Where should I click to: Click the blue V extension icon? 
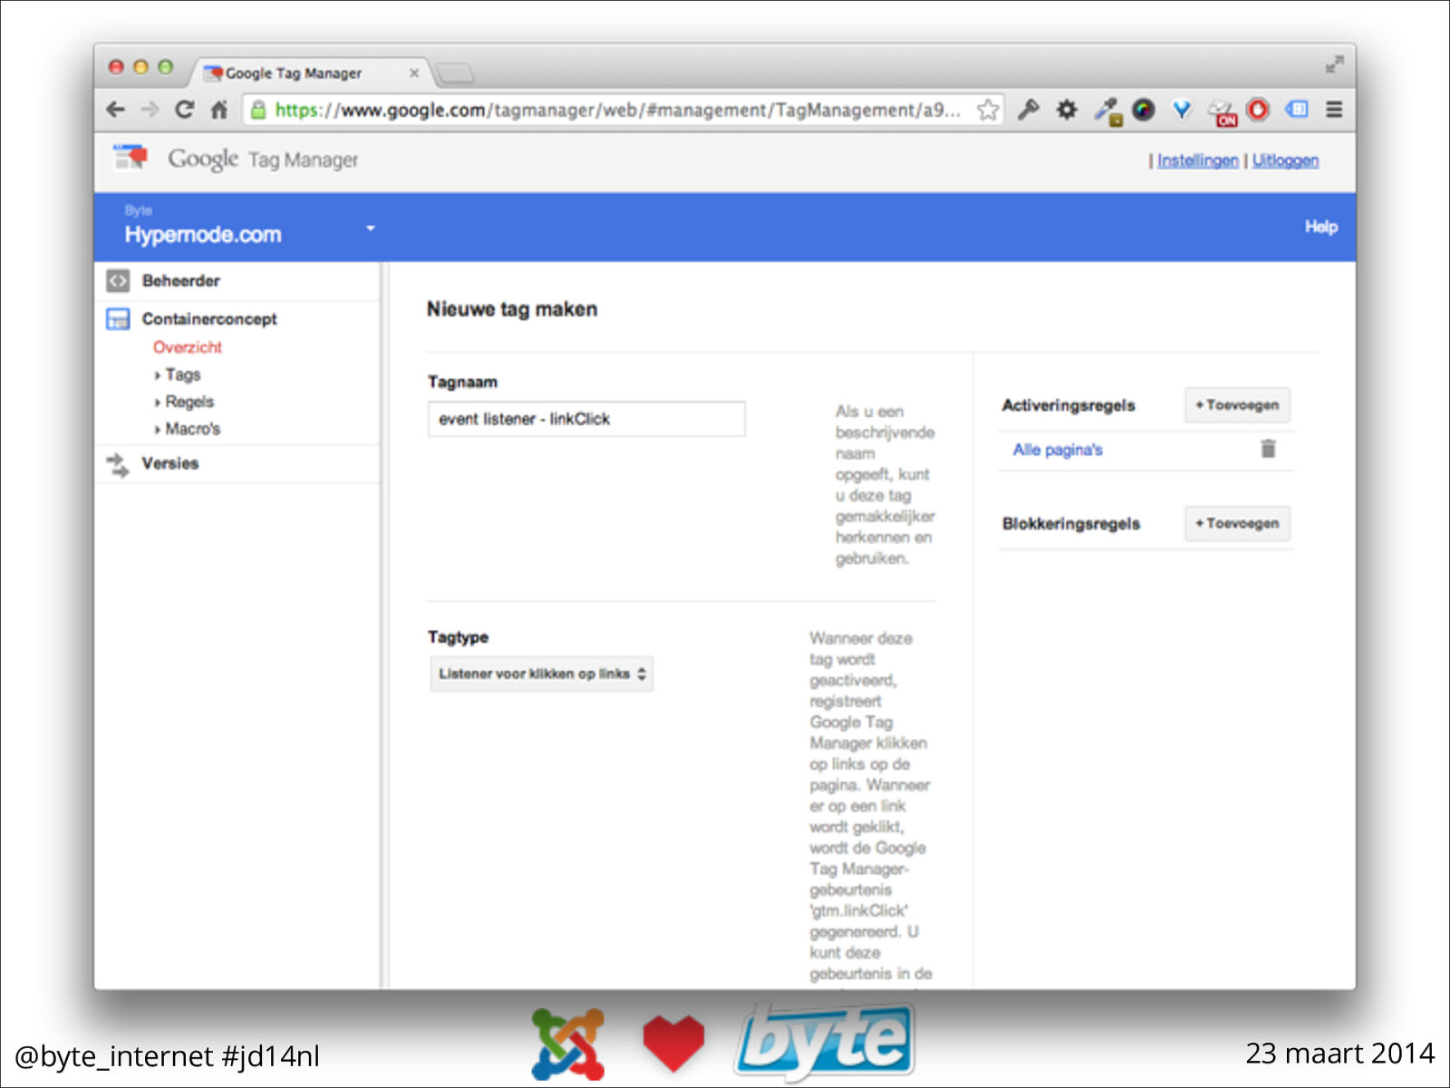[1182, 110]
